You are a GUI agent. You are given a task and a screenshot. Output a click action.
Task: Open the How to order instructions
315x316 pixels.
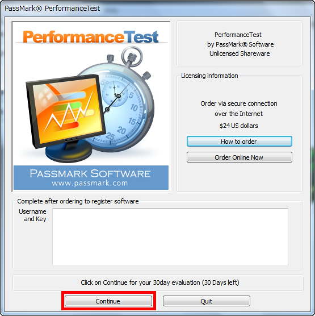pos(240,142)
